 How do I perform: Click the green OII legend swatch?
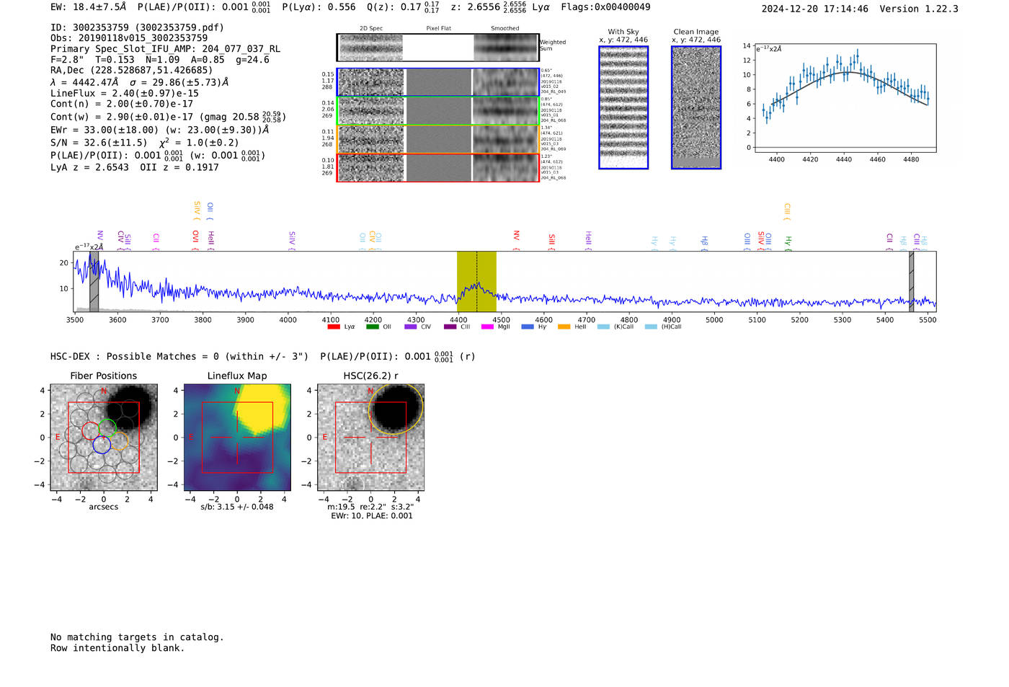372,327
